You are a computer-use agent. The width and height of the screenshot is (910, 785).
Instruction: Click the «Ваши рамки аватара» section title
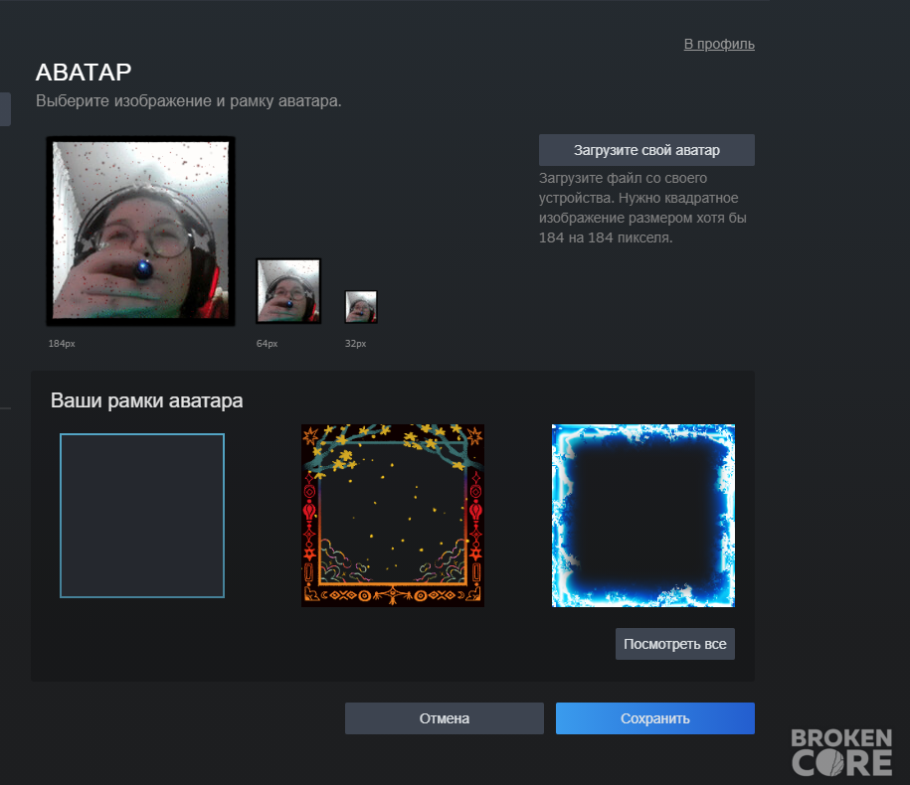point(147,400)
